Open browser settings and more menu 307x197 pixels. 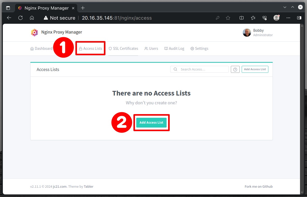[x=288, y=18]
